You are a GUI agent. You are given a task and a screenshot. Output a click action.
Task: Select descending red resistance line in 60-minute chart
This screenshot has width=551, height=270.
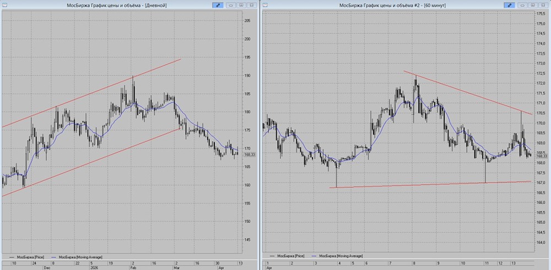[467, 92]
